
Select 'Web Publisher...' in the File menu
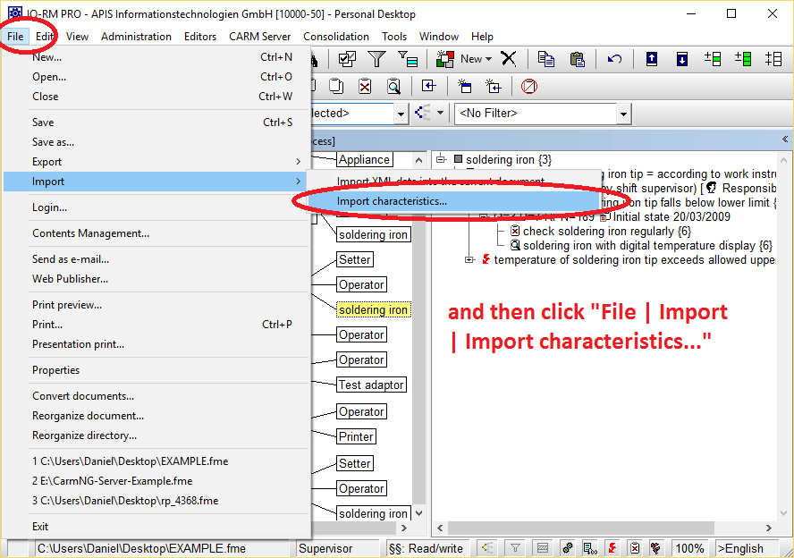coord(156,279)
